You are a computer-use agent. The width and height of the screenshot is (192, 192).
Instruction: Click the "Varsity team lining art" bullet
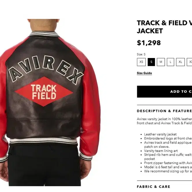click(161, 151)
